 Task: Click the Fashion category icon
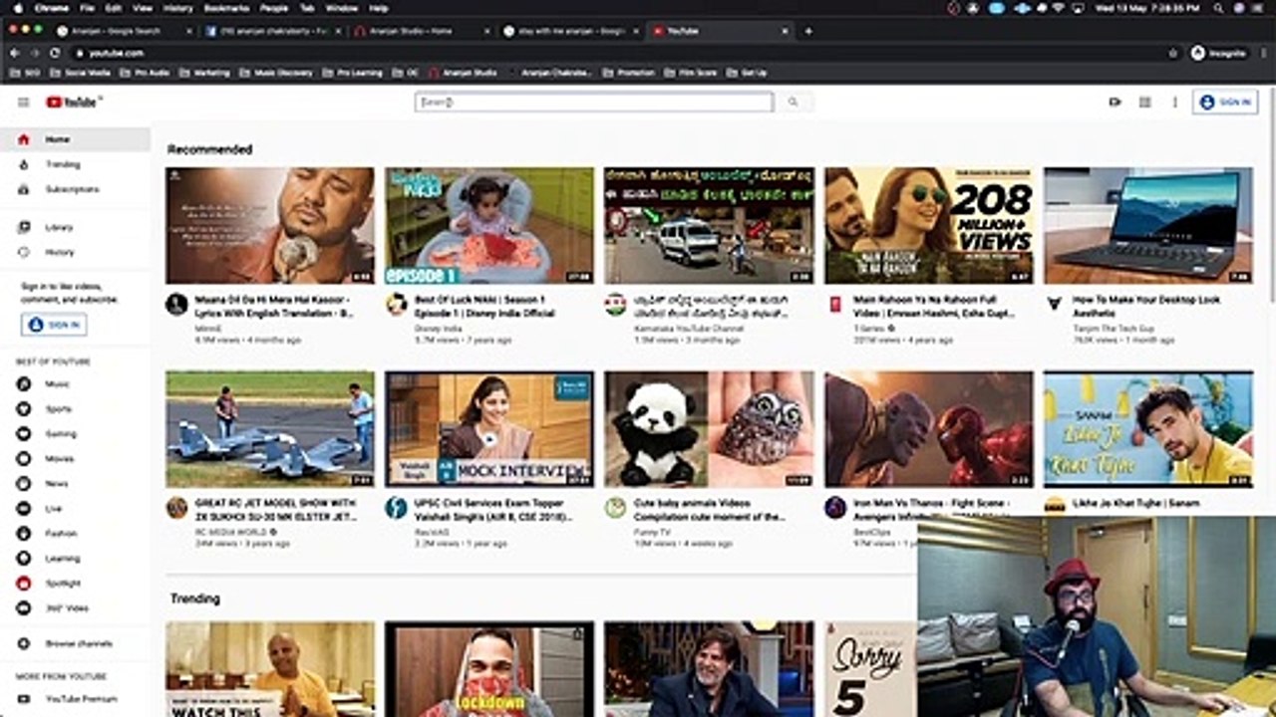coord(24,534)
